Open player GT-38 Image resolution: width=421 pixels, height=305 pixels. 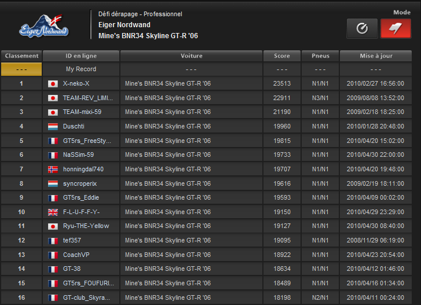pyautogui.click(x=72, y=269)
